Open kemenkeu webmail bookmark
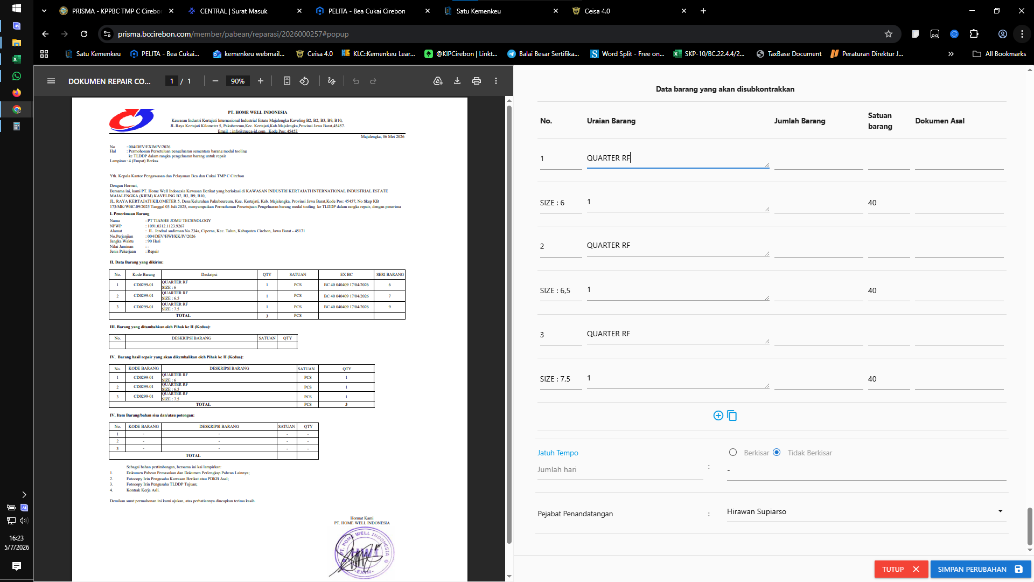This screenshot has height=582, width=1034. click(249, 54)
